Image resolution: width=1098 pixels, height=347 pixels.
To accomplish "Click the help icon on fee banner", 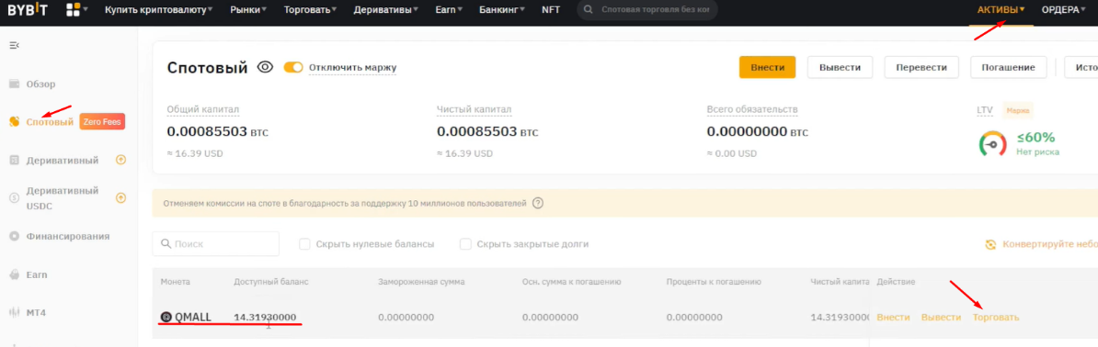I will point(538,204).
